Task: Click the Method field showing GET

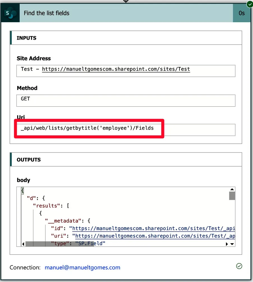Action: click(x=126, y=100)
